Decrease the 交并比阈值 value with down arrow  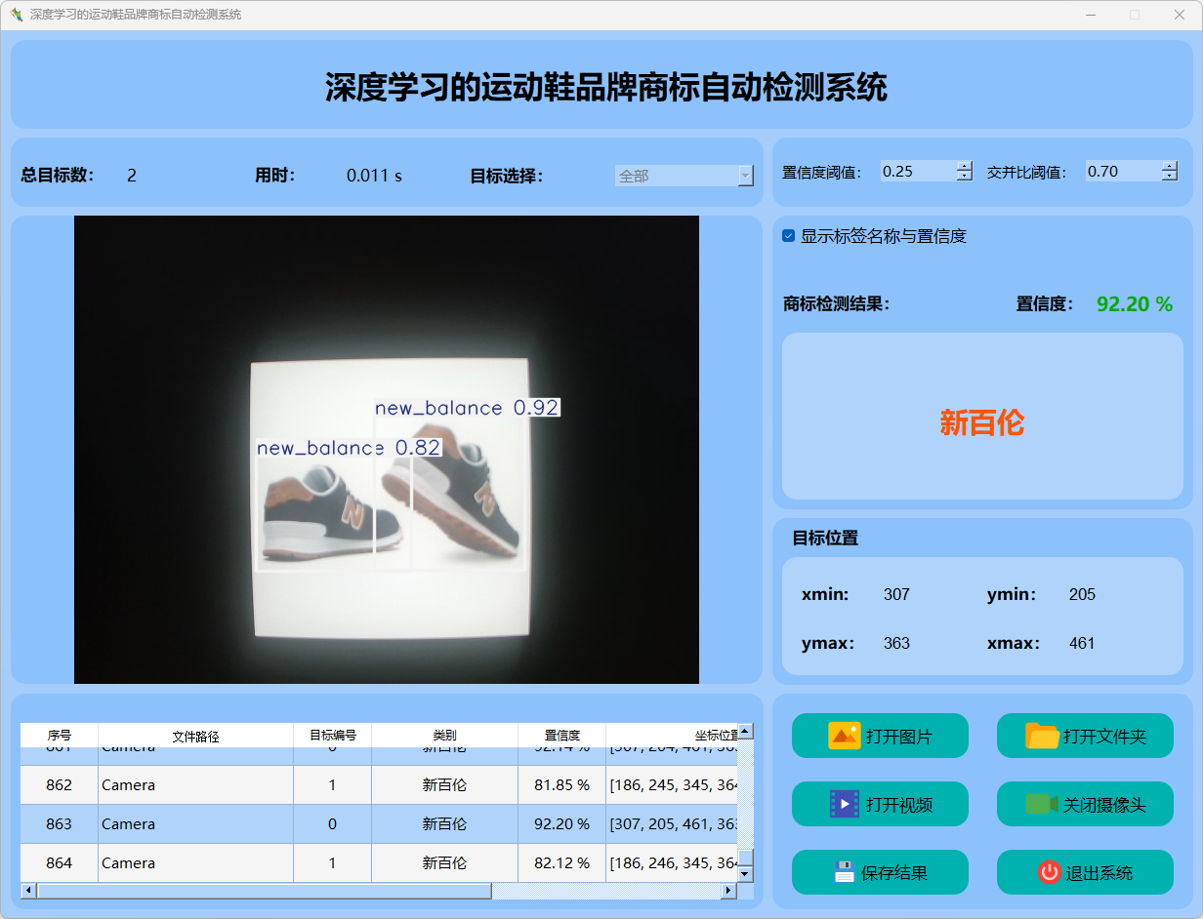point(1170,177)
